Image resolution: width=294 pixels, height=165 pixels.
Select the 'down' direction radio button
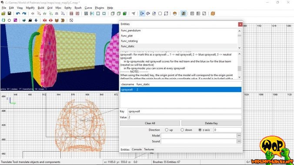pos(182,130)
